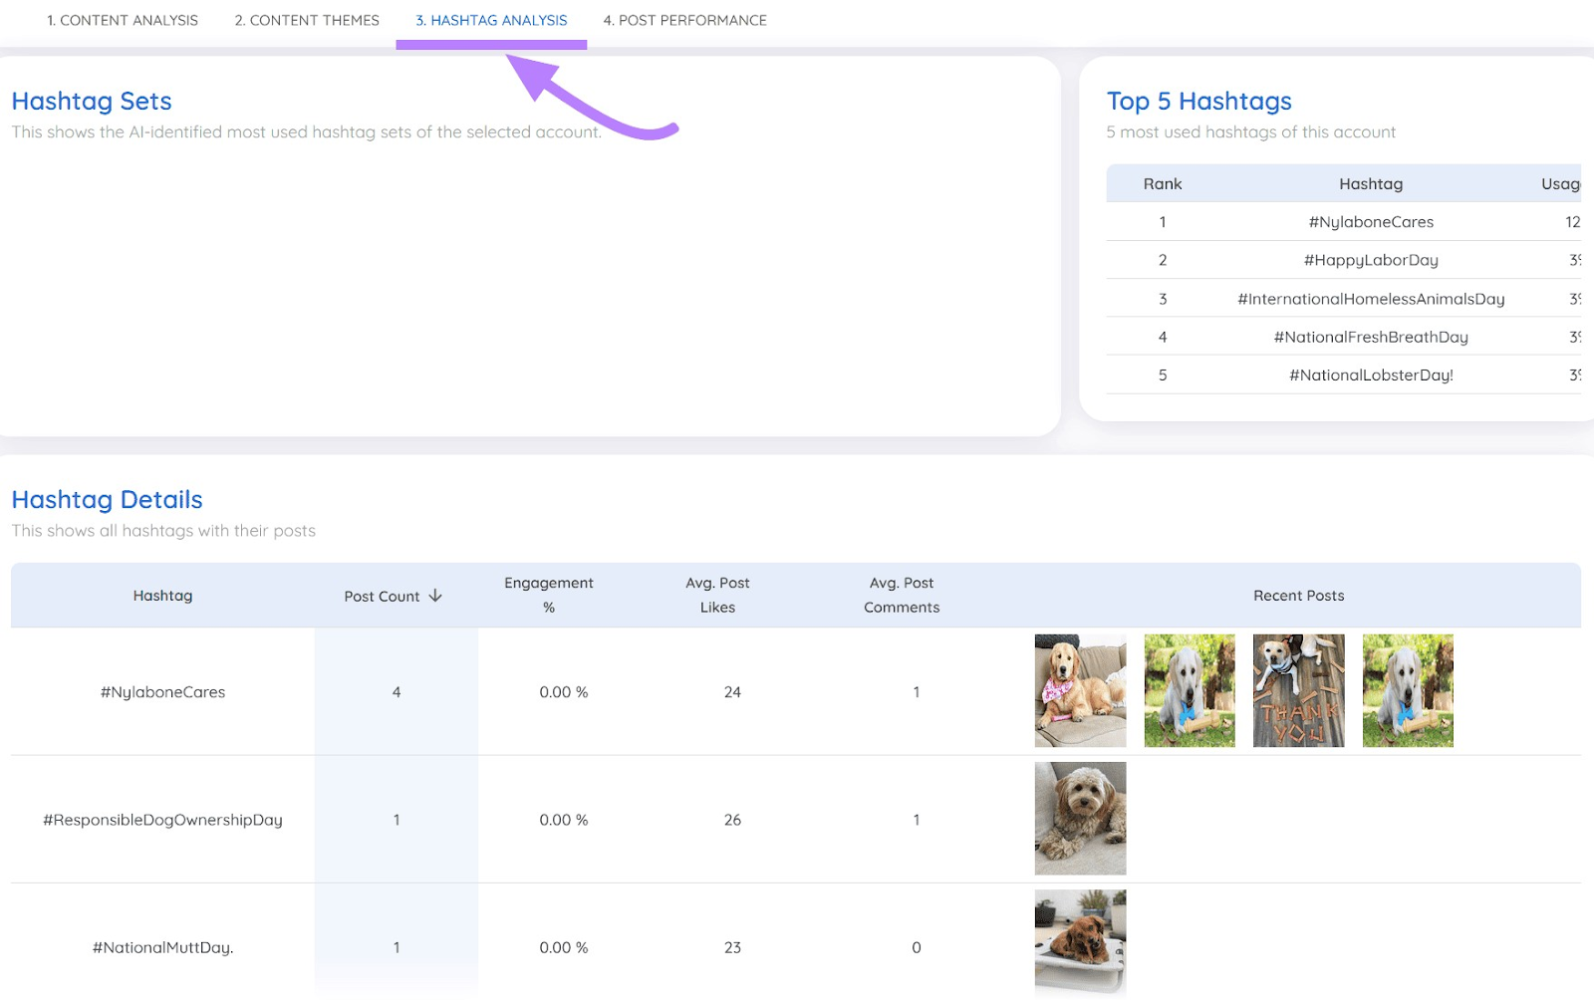Open fourth NylaboneCares post thumbnail
The image size is (1594, 1001).
[1408, 690]
